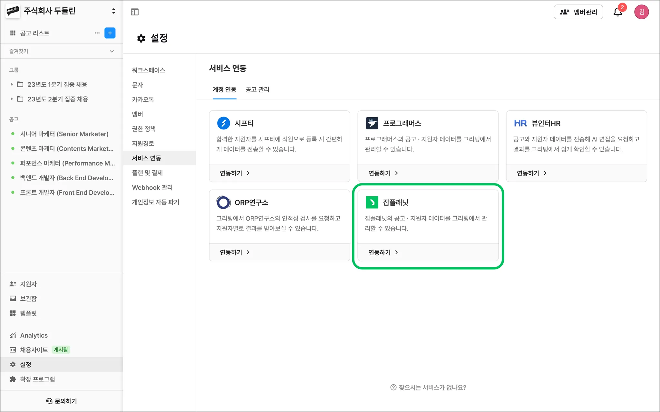660x412 pixels.
Task: Click the blue plus button next to 공고 리스트
Action: coord(110,33)
